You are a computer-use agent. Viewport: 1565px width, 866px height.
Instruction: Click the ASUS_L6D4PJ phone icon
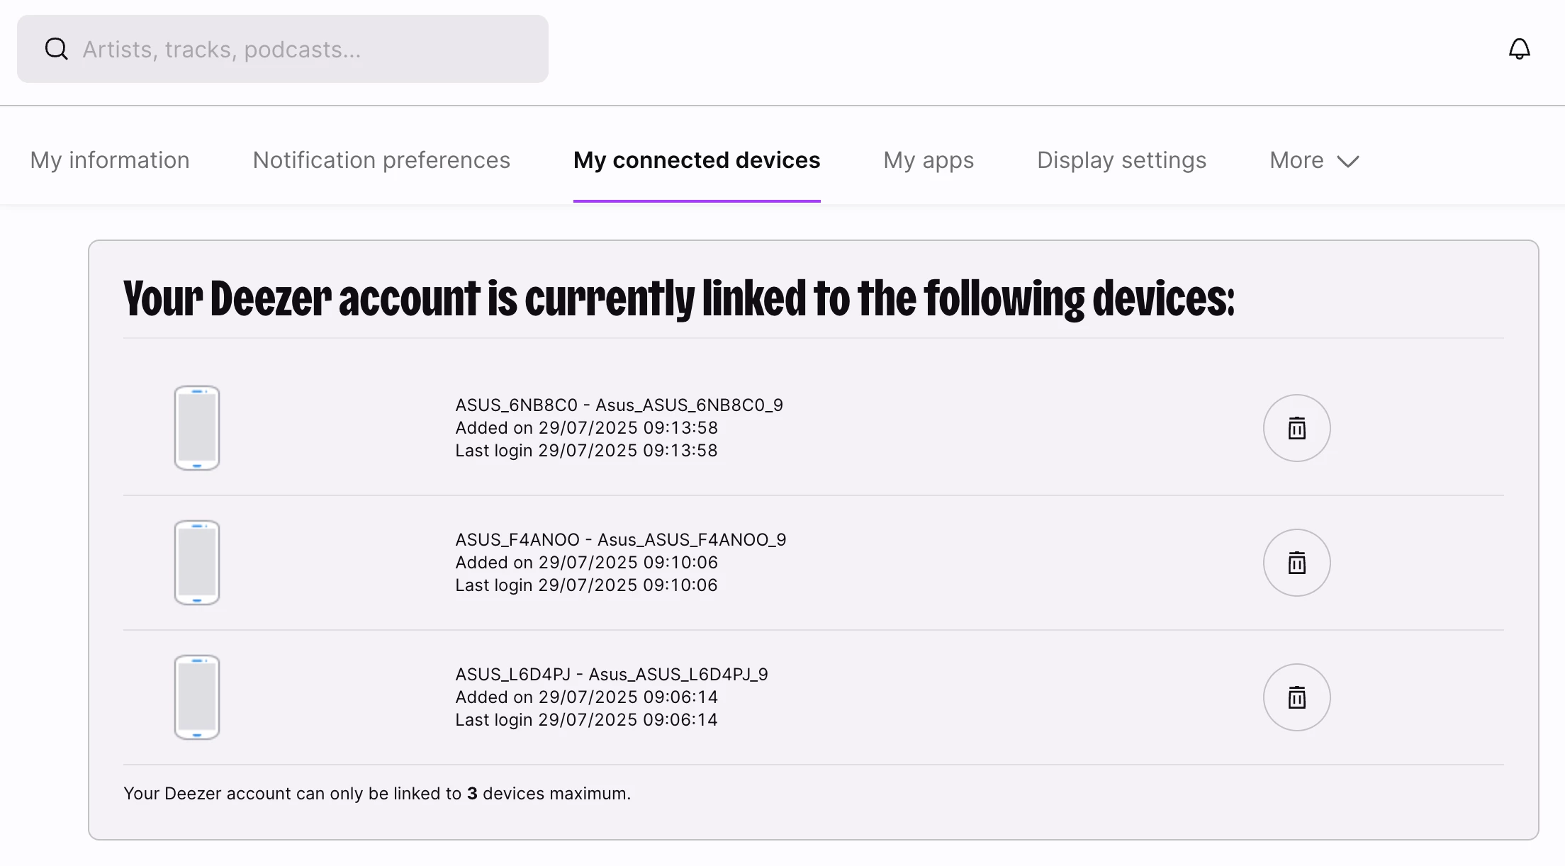coord(197,697)
